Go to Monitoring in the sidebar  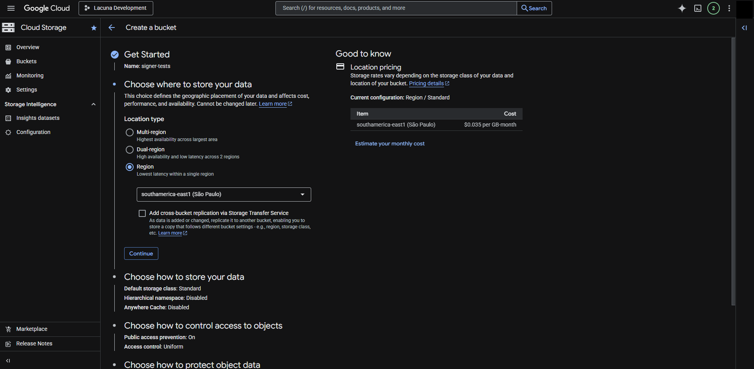[30, 75]
